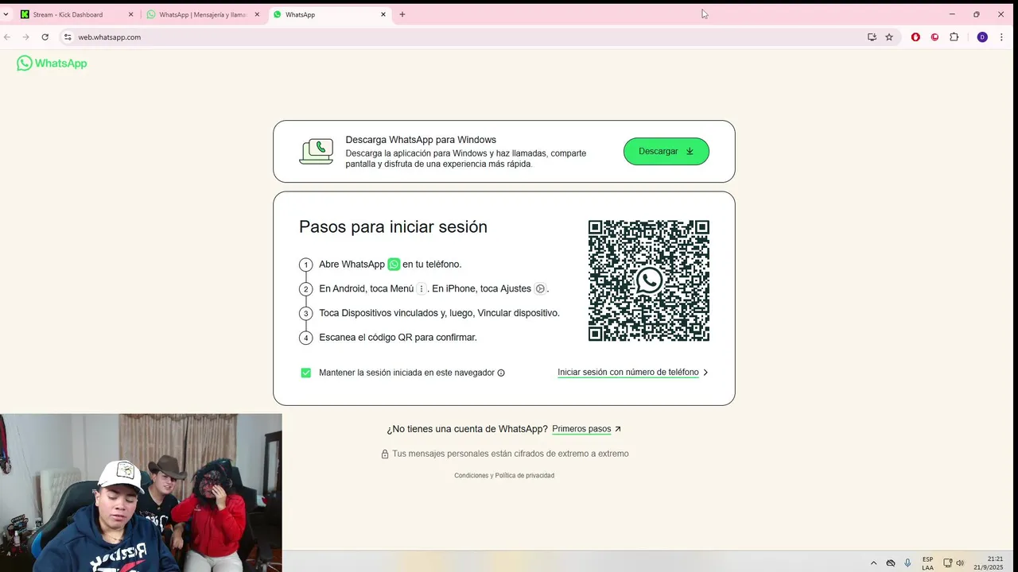Click the install app icon in address bar
The image size is (1018, 572).
872,37
